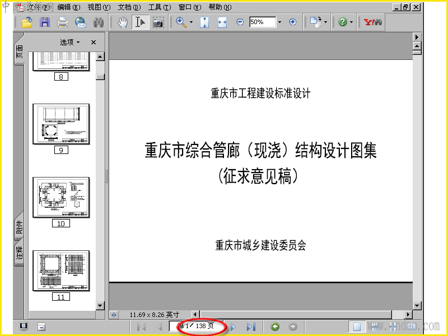
Task: Go back to previous view green arrow
Action: [x=275, y=326]
